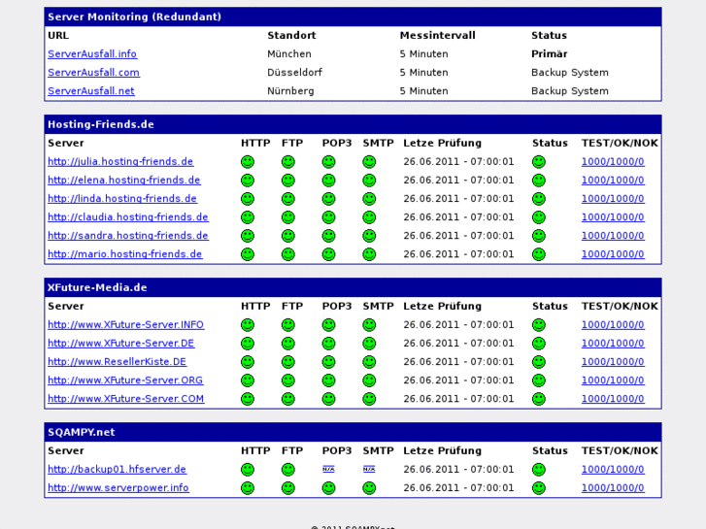Viewport: 706px width, 529px height.
Task: Click Status smiley for backup01.hfserver.de
Action: tap(539, 469)
